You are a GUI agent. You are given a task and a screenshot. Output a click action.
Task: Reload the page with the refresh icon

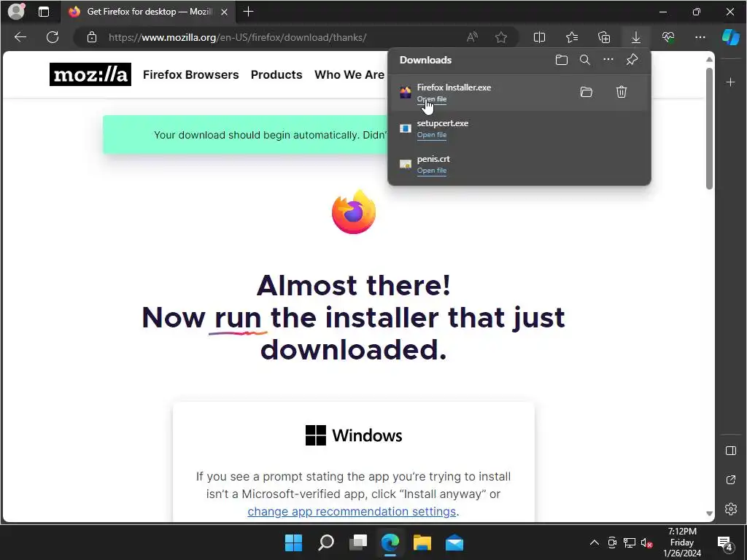click(x=53, y=37)
